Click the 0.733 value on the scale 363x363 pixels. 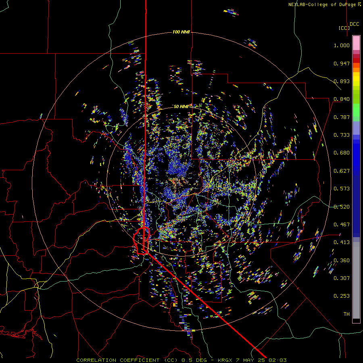coord(342,135)
